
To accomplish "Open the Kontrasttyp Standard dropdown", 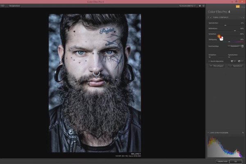I will 235,46.
